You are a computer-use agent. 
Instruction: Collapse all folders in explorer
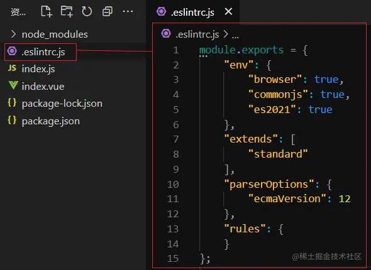(107, 11)
